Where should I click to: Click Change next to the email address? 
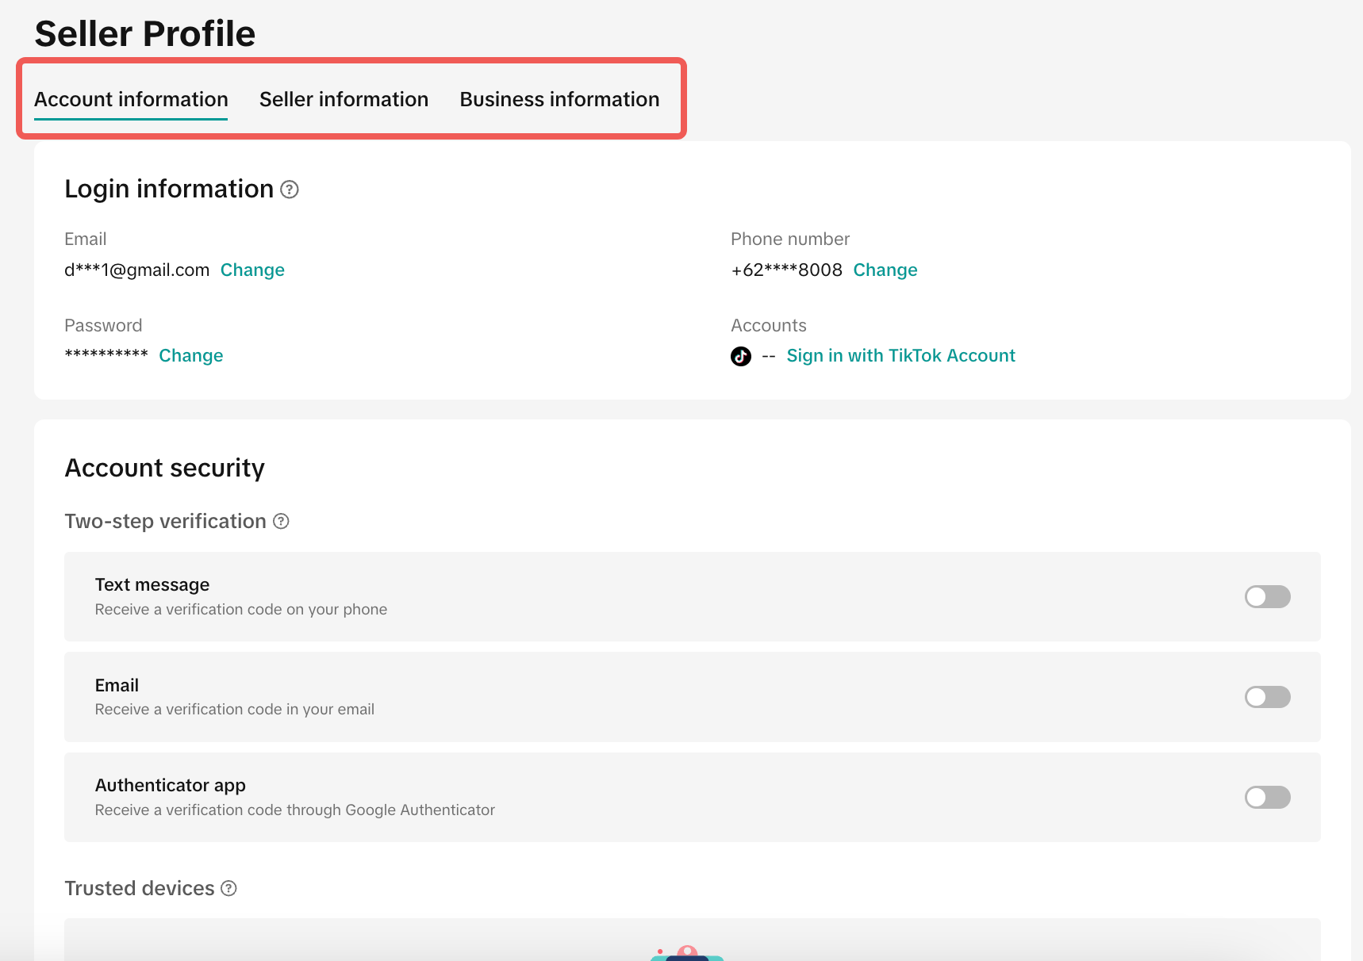(x=252, y=270)
